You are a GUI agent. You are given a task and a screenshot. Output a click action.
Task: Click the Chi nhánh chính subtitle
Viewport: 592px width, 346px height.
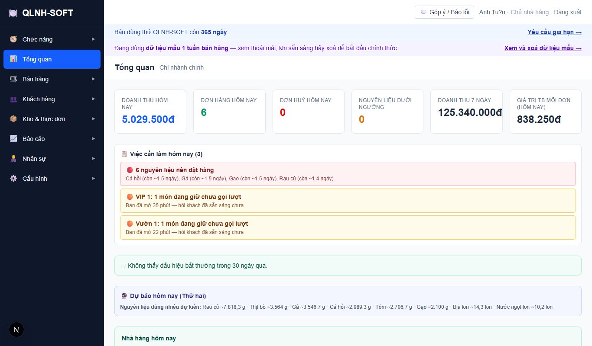[182, 67]
